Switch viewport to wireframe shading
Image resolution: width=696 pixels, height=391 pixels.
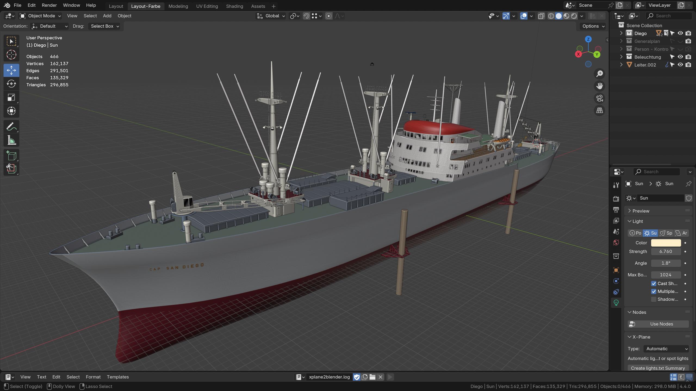(551, 16)
